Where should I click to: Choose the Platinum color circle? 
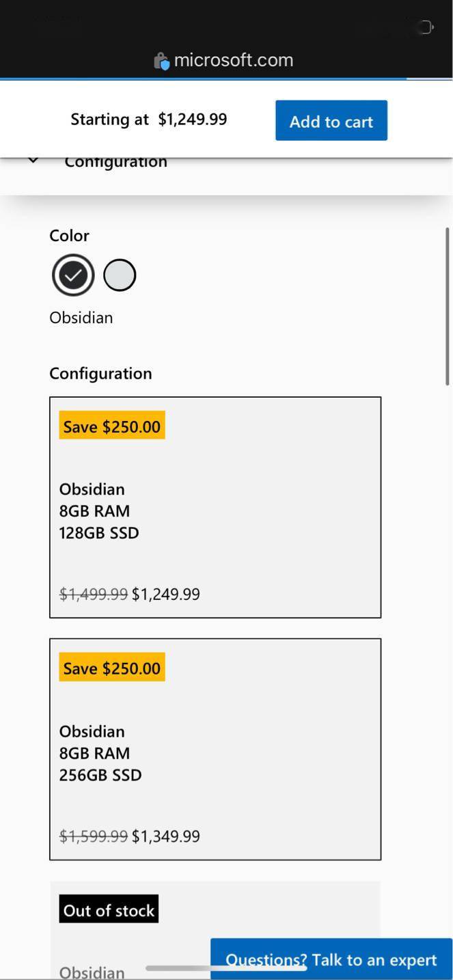pos(120,274)
